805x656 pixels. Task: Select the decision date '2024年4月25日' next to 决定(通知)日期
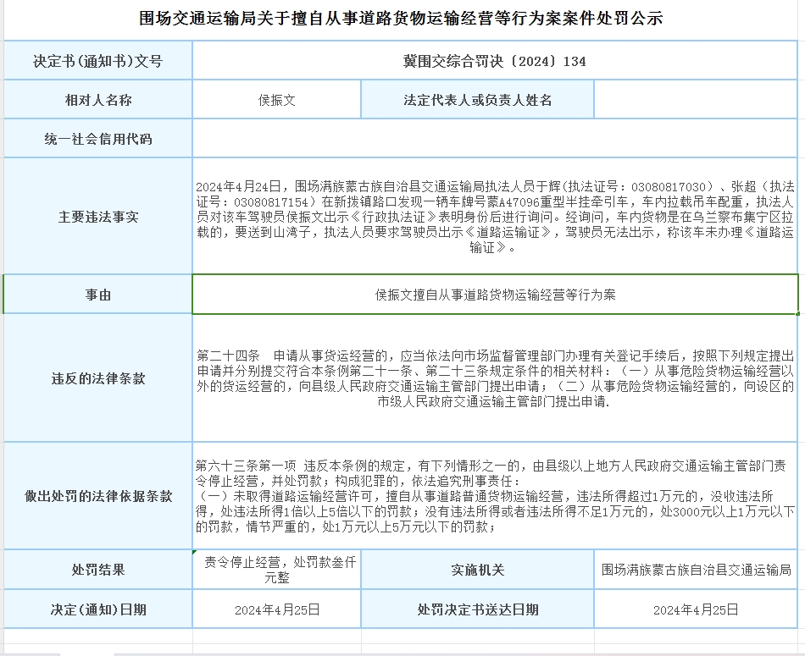click(x=277, y=609)
